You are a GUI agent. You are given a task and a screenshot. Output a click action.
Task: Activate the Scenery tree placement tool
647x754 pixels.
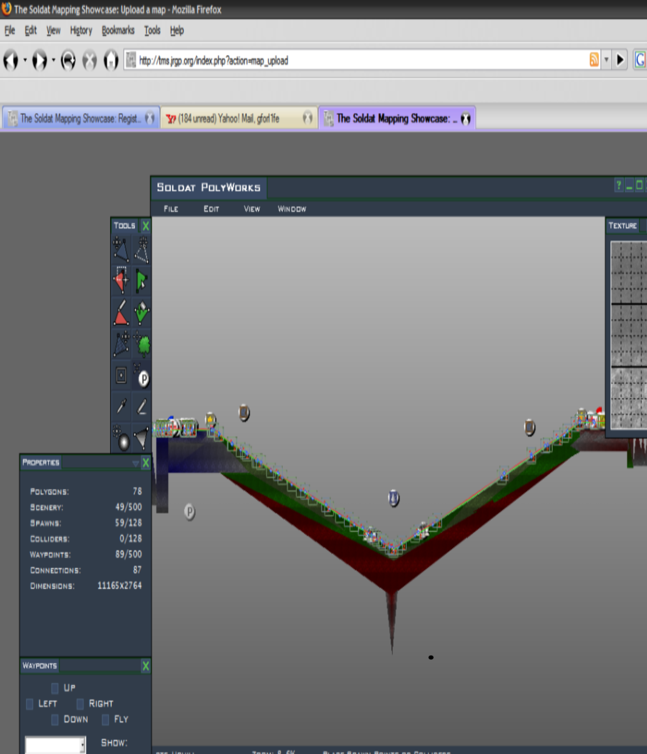142,344
